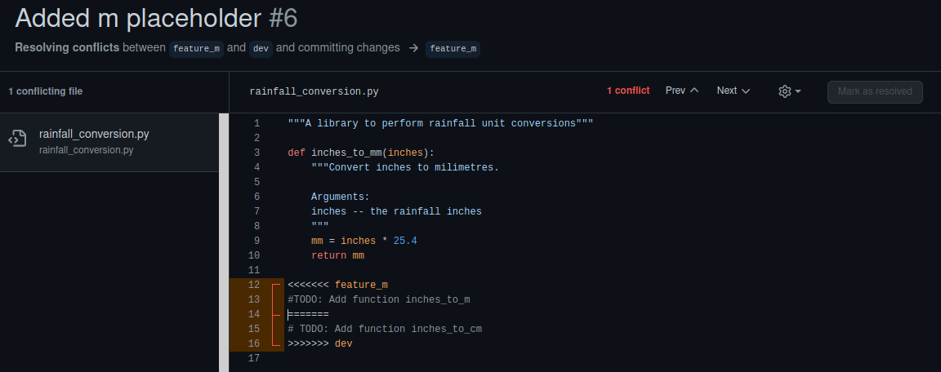The width and height of the screenshot is (941, 372).
Task: Click the ======= separator line
Action: click(308, 314)
